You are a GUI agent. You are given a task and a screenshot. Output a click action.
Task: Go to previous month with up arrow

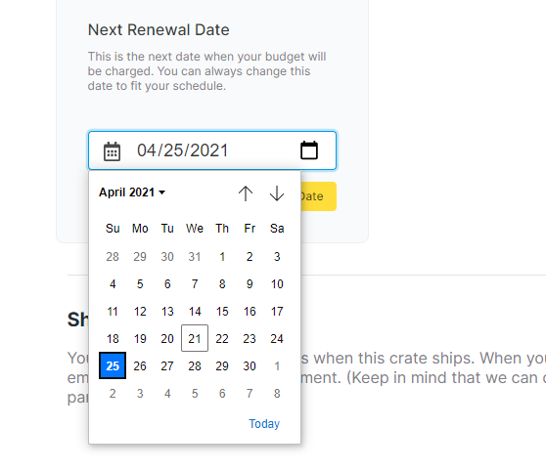click(246, 193)
